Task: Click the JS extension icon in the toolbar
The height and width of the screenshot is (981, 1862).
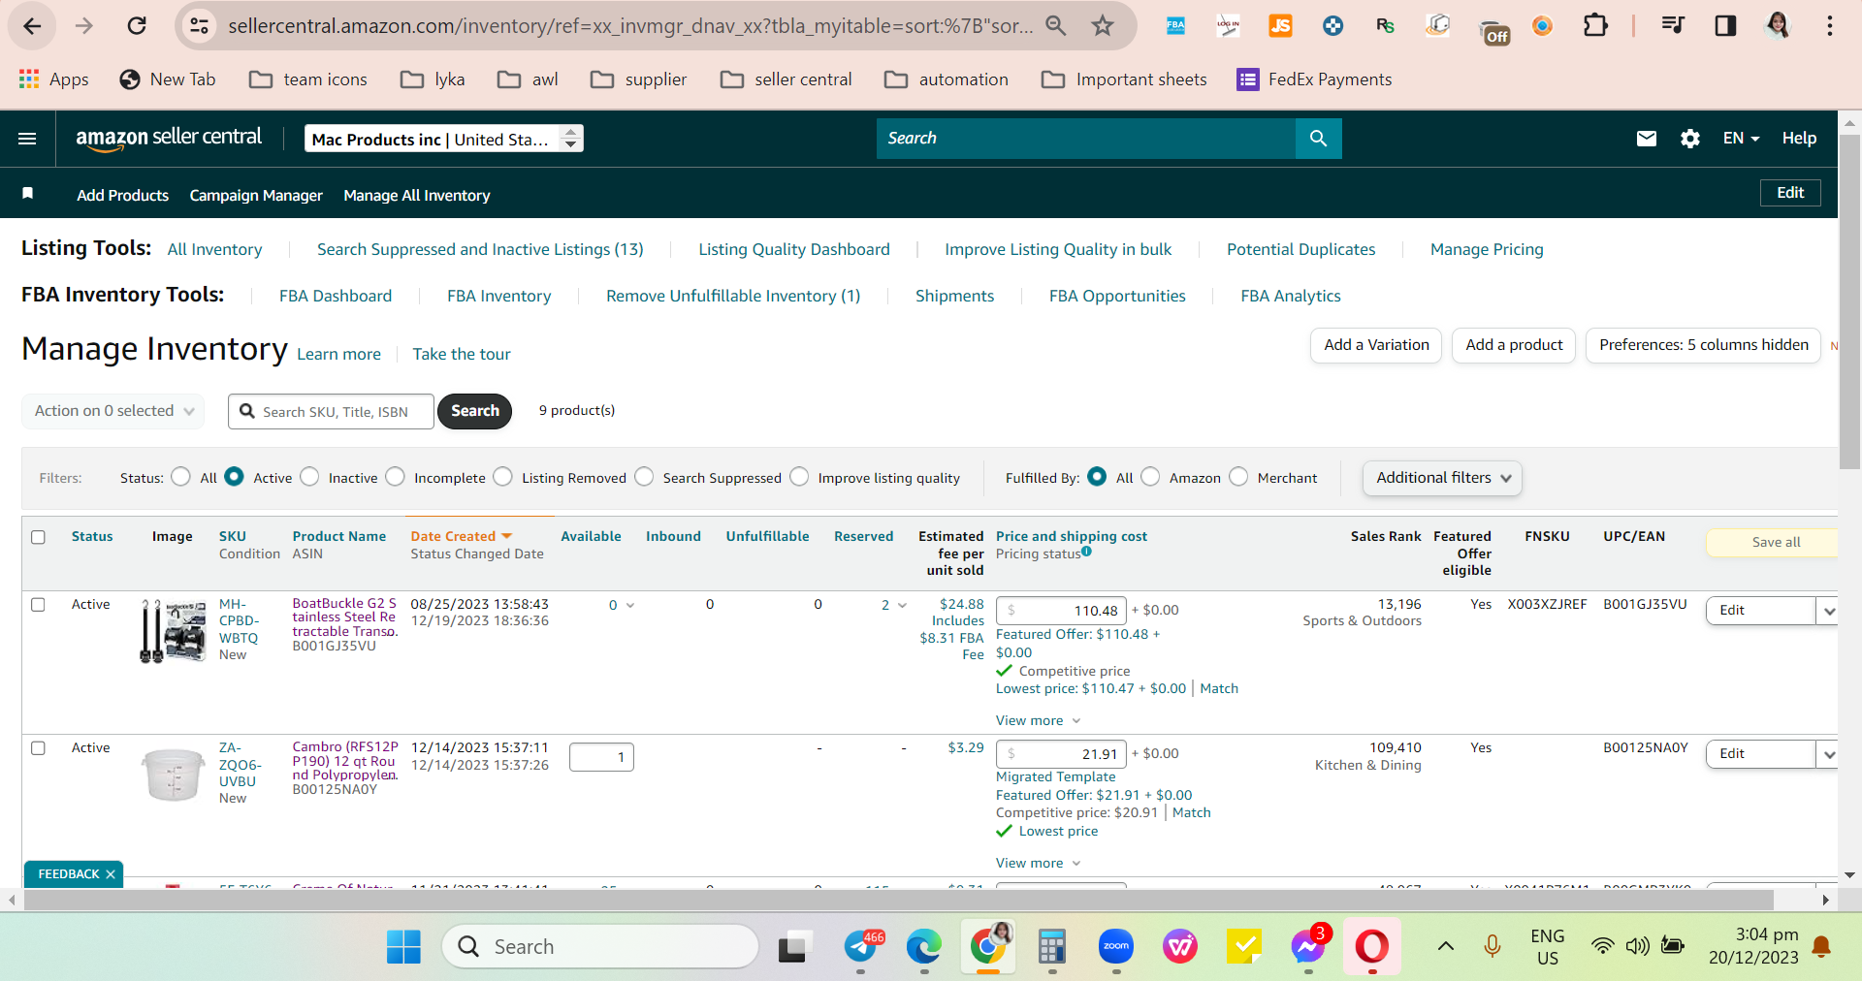Action: click(1280, 26)
